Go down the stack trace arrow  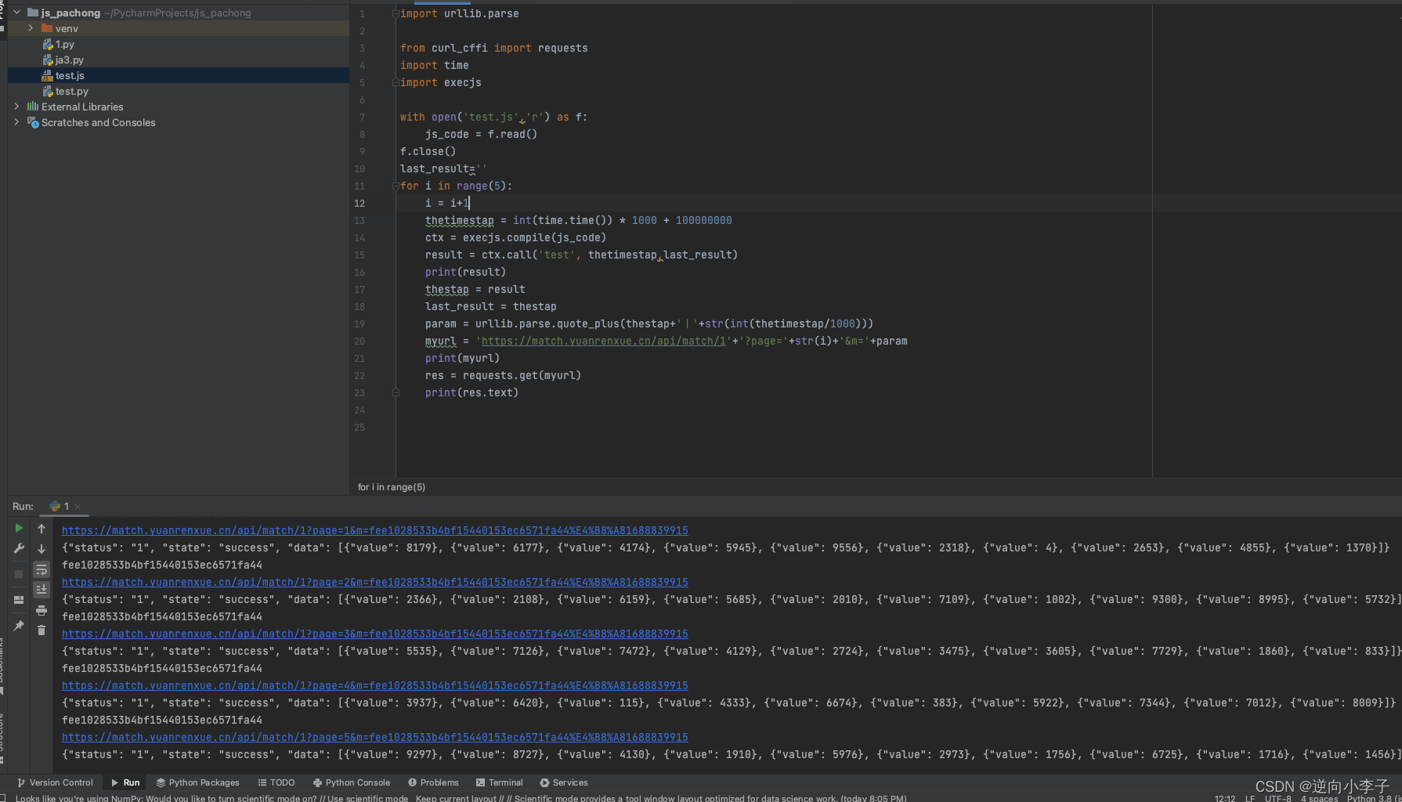42,549
